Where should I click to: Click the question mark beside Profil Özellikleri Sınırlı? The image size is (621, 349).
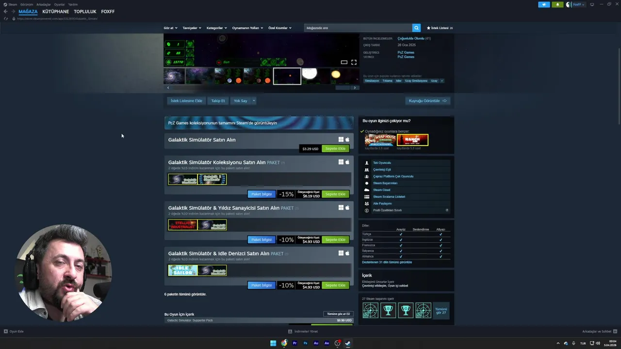[447, 210]
